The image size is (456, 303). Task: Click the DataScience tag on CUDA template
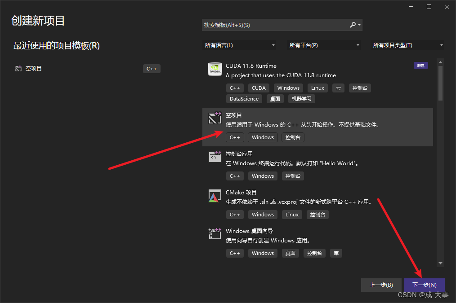click(x=244, y=98)
